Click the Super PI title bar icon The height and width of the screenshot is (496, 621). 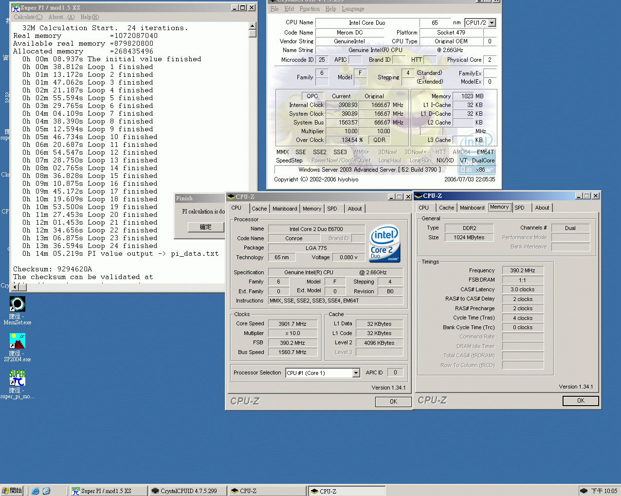[x=16, y=8]
